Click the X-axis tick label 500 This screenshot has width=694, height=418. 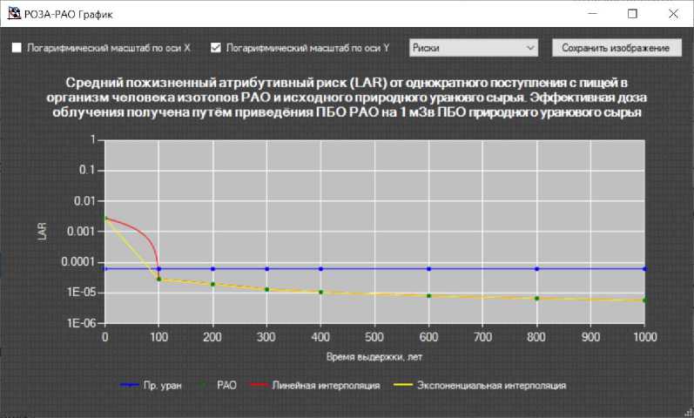(x=374, y=337)
